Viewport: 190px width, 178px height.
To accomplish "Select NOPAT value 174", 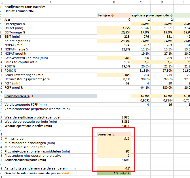I will (114, 45).
